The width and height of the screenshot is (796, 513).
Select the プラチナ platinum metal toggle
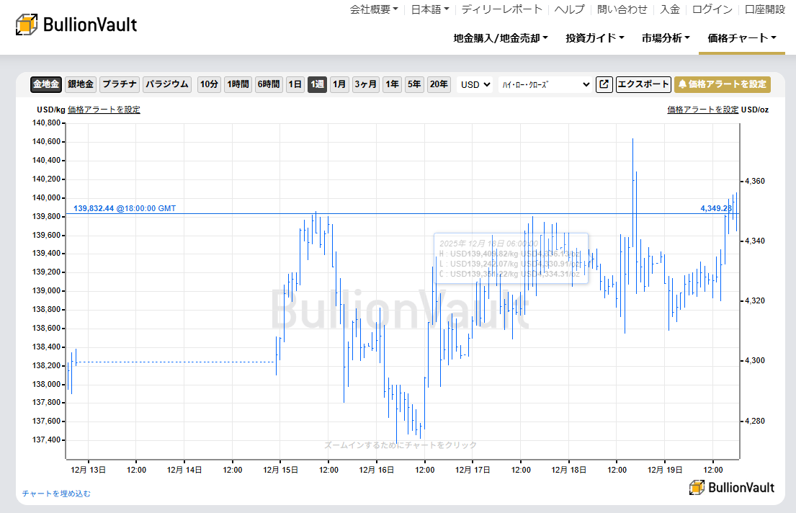point(120,84)
